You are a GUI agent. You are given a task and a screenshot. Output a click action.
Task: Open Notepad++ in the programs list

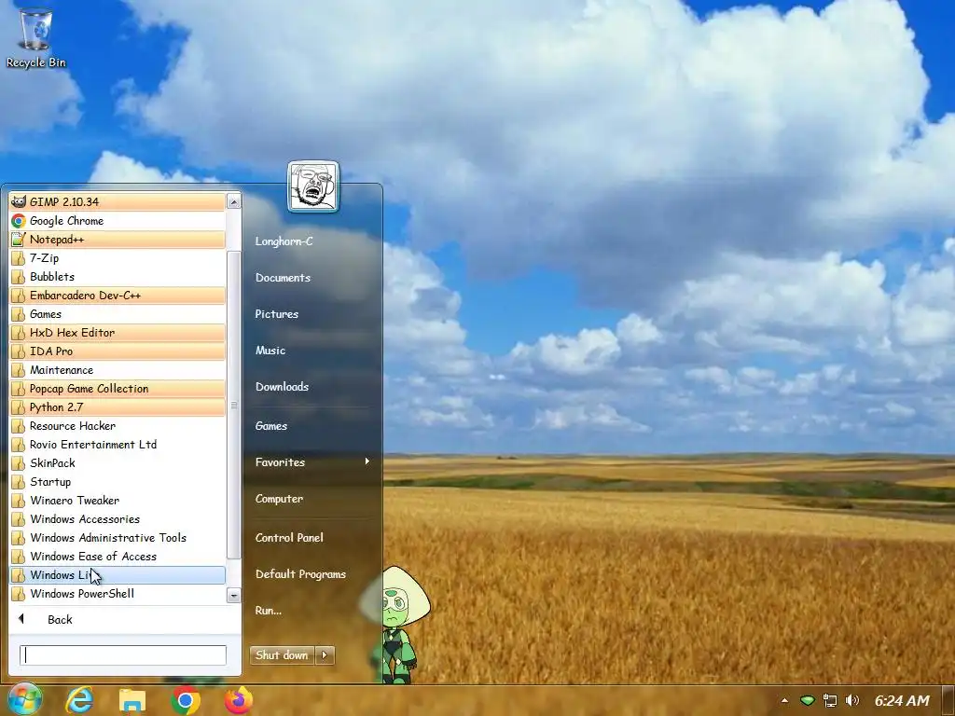(x=118, y=240)
